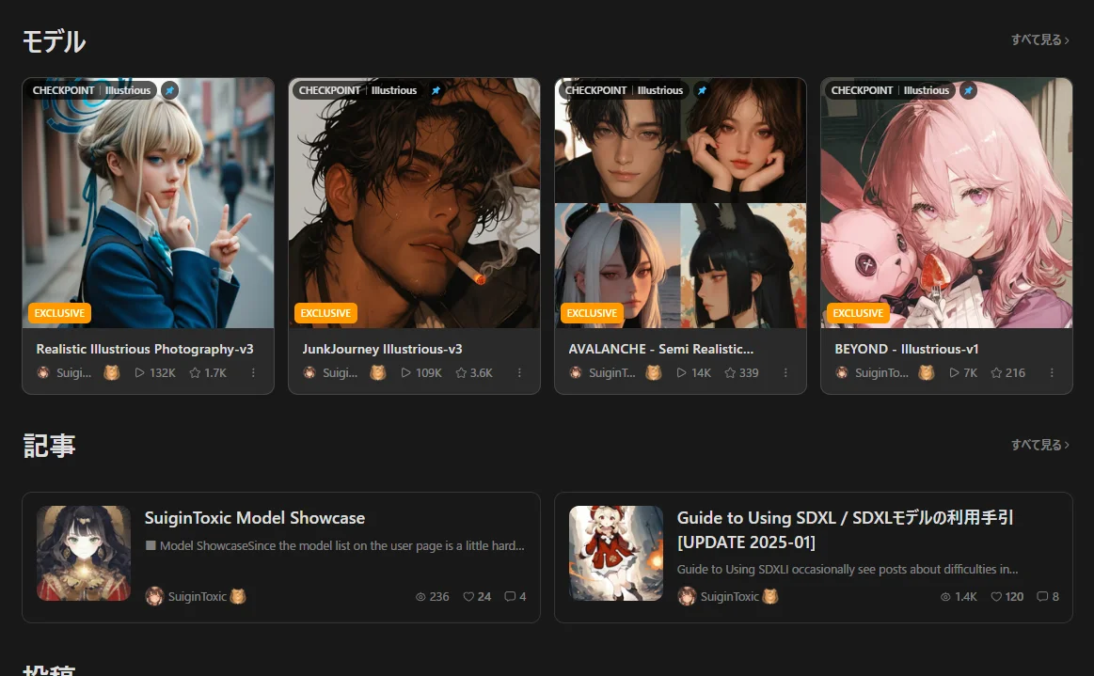
Task: Open three-dot menu on Realistic Illustrious Photography-v3
Action: [x=253, y=373]
